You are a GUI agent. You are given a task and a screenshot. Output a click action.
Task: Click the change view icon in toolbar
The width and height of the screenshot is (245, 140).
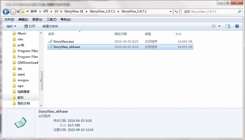point(214,26)
